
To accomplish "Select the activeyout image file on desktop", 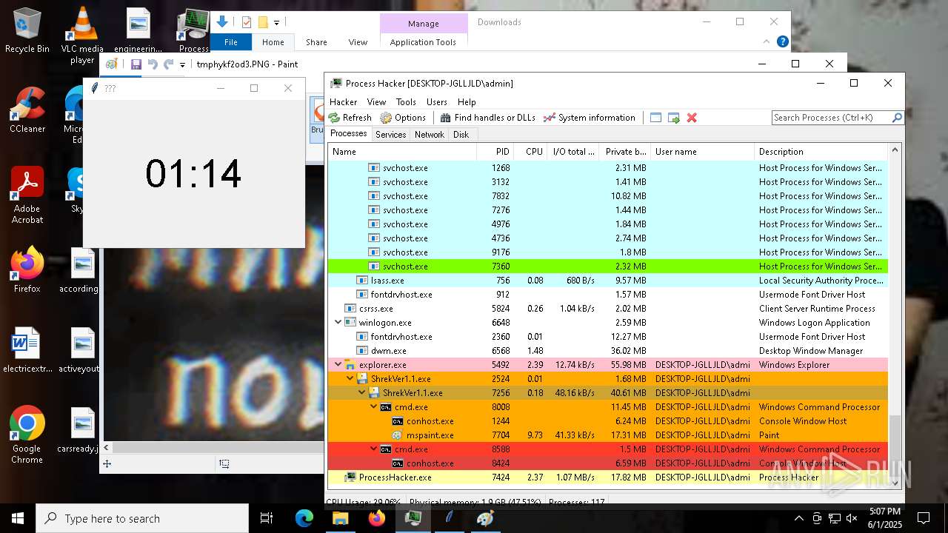I will [80, 350].
